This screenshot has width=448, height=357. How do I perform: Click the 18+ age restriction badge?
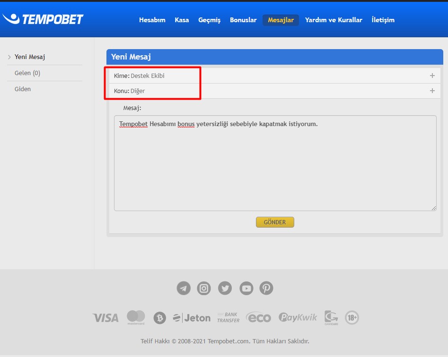[x=351, y=317]
